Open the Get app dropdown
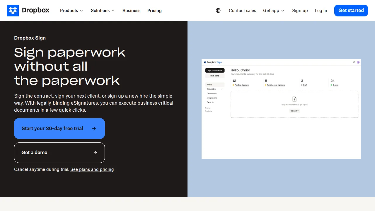This screenshot has height=211, width=375. pyautogui.click(x=274, y=11)
